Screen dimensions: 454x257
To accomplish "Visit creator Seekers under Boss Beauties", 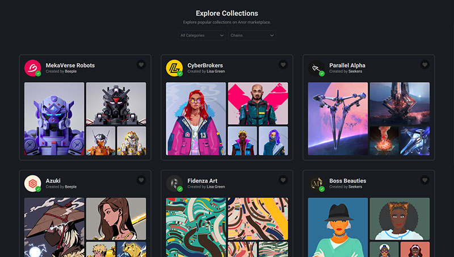I will coord(355,187).
